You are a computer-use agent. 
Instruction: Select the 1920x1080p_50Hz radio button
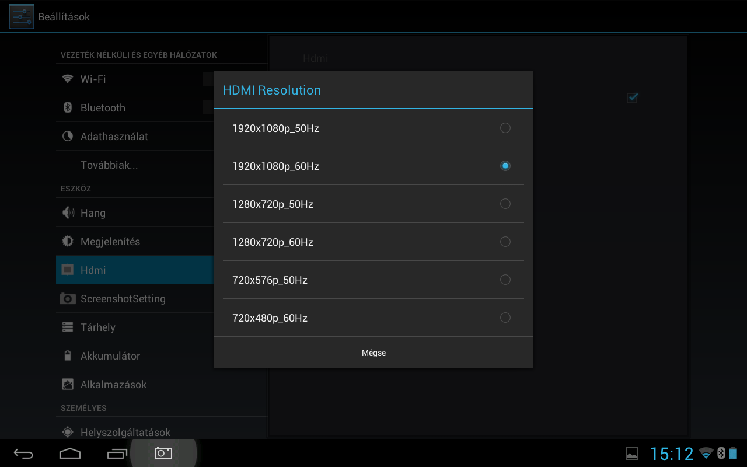[505, 128]
